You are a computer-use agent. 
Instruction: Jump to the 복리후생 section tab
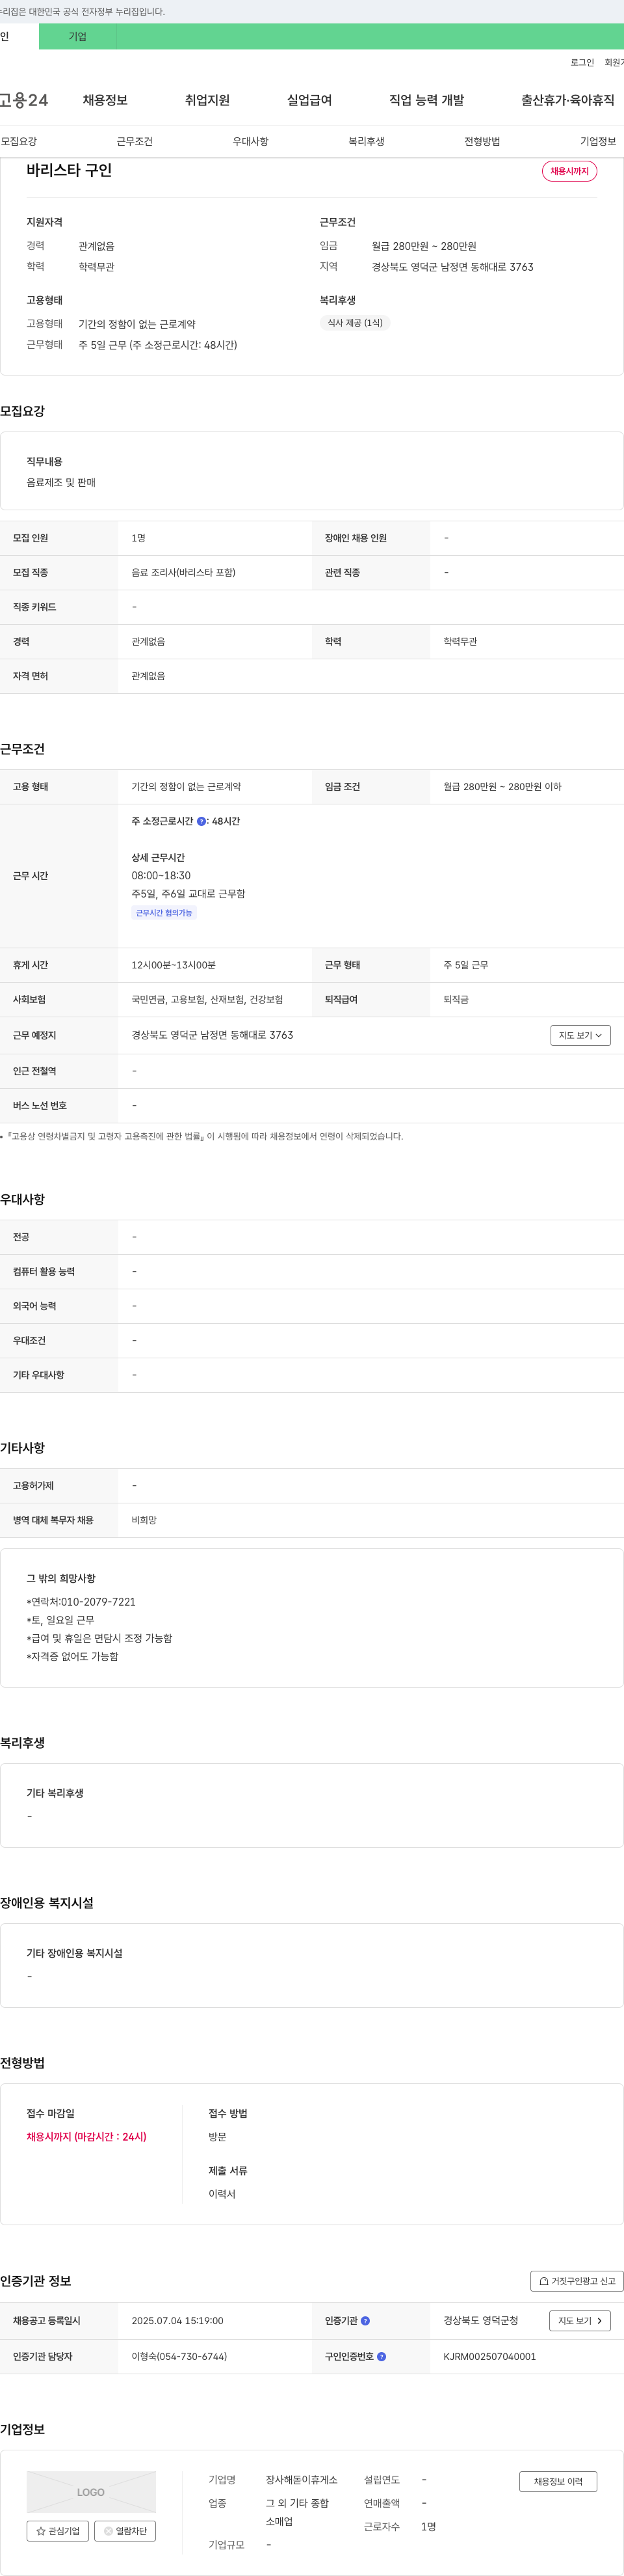click(367, 141)
